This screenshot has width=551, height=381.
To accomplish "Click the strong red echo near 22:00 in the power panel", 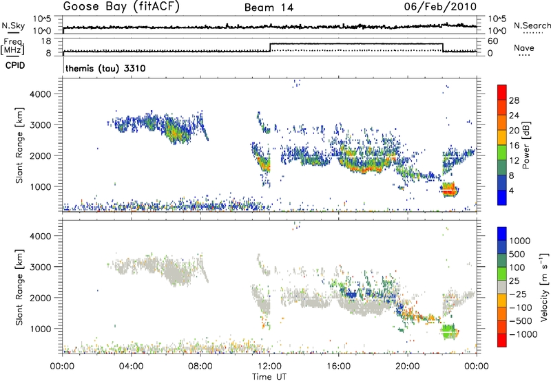I will 449,190.
